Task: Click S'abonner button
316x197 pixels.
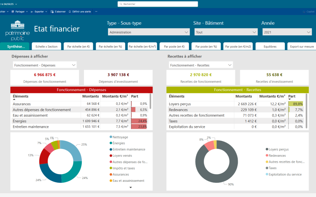Action: [58, 12]
